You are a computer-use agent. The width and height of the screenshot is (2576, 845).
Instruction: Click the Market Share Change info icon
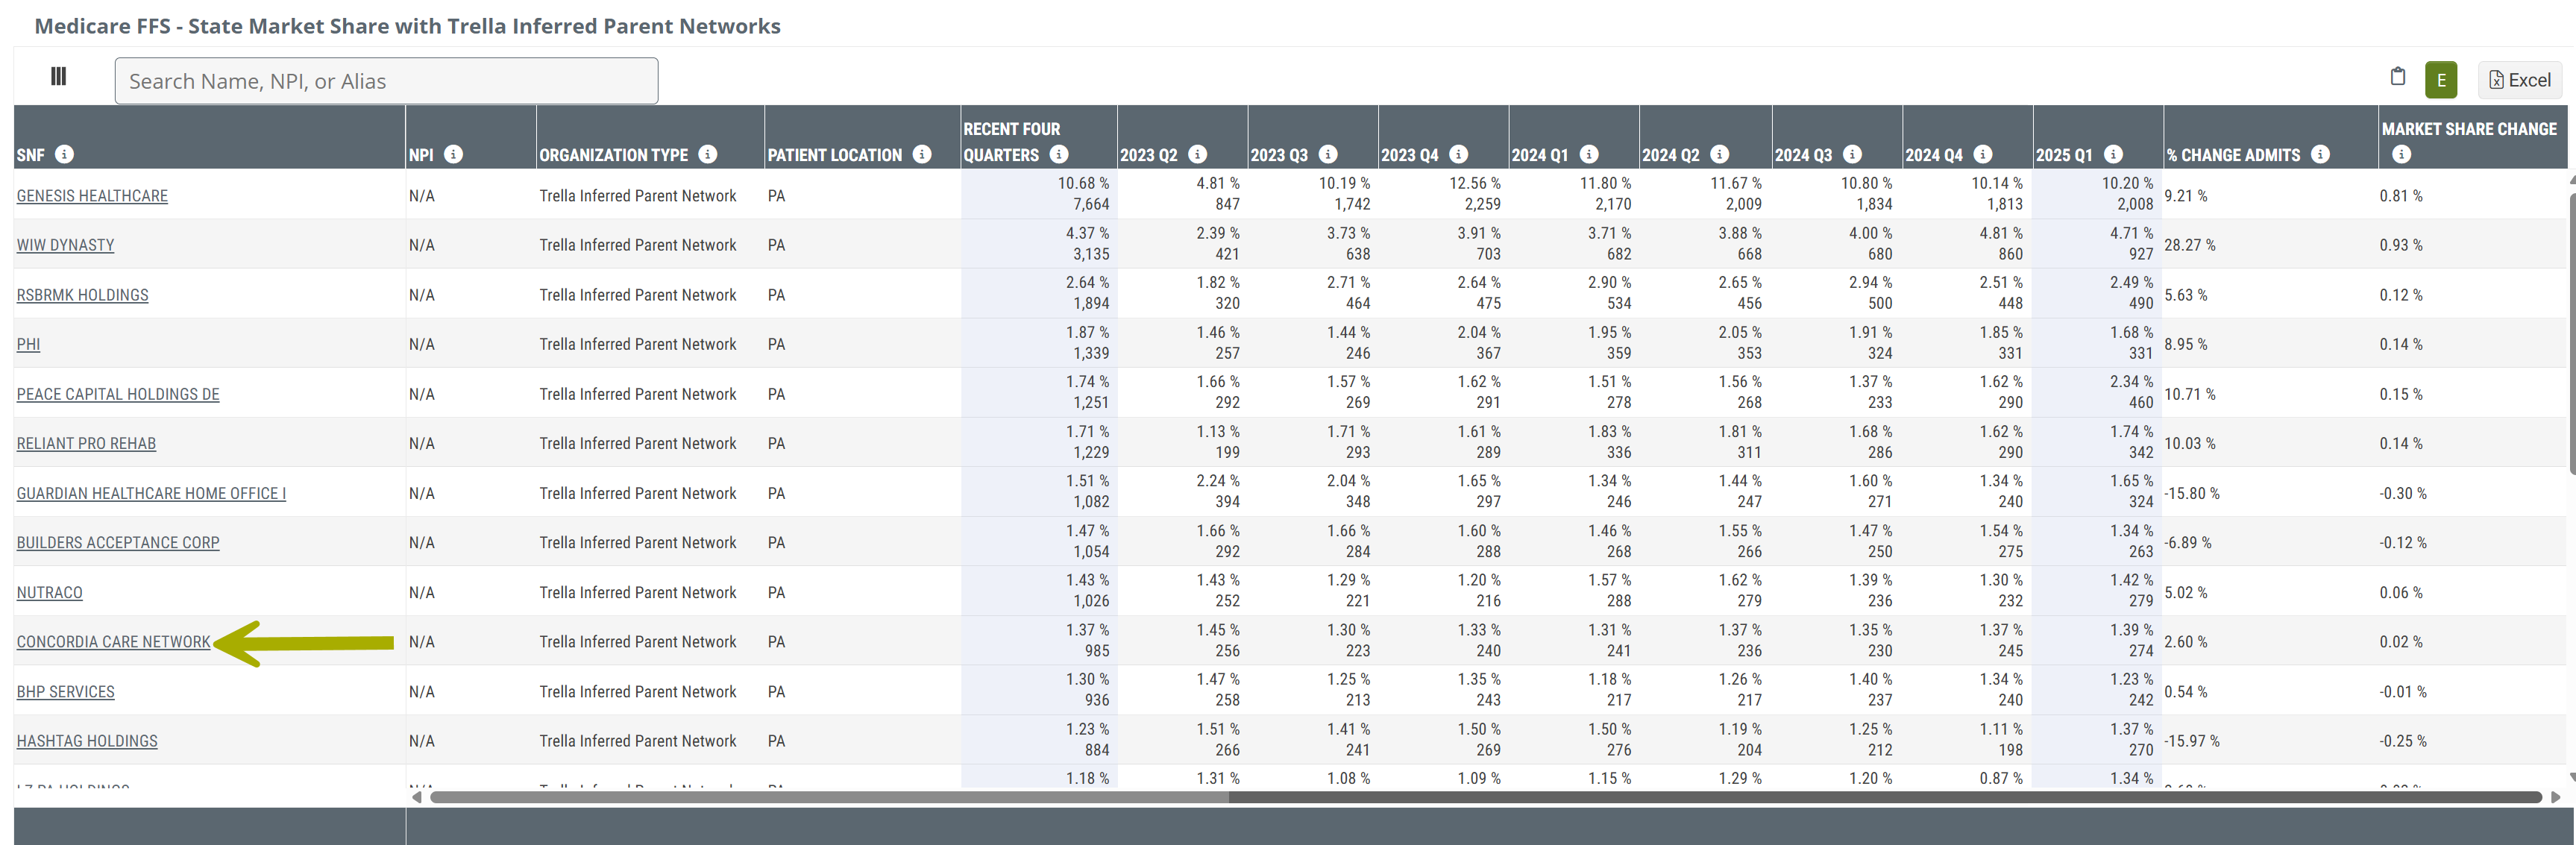2401,154
